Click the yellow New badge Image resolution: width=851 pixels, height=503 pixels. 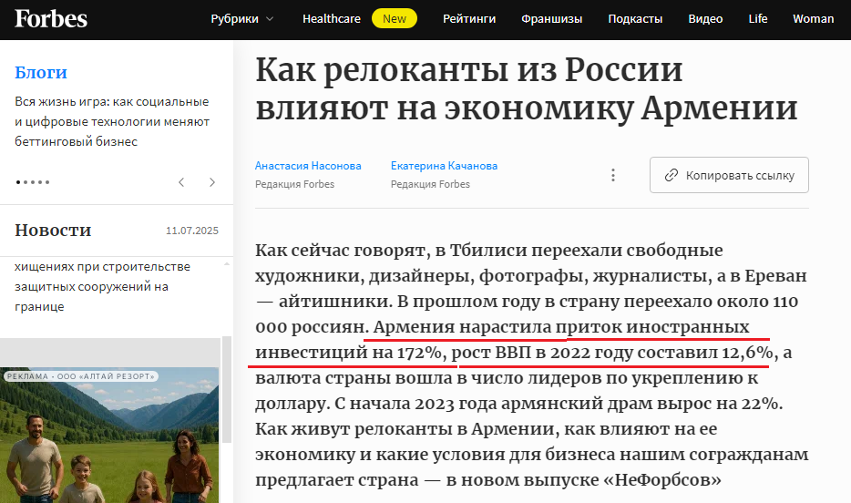394,19
